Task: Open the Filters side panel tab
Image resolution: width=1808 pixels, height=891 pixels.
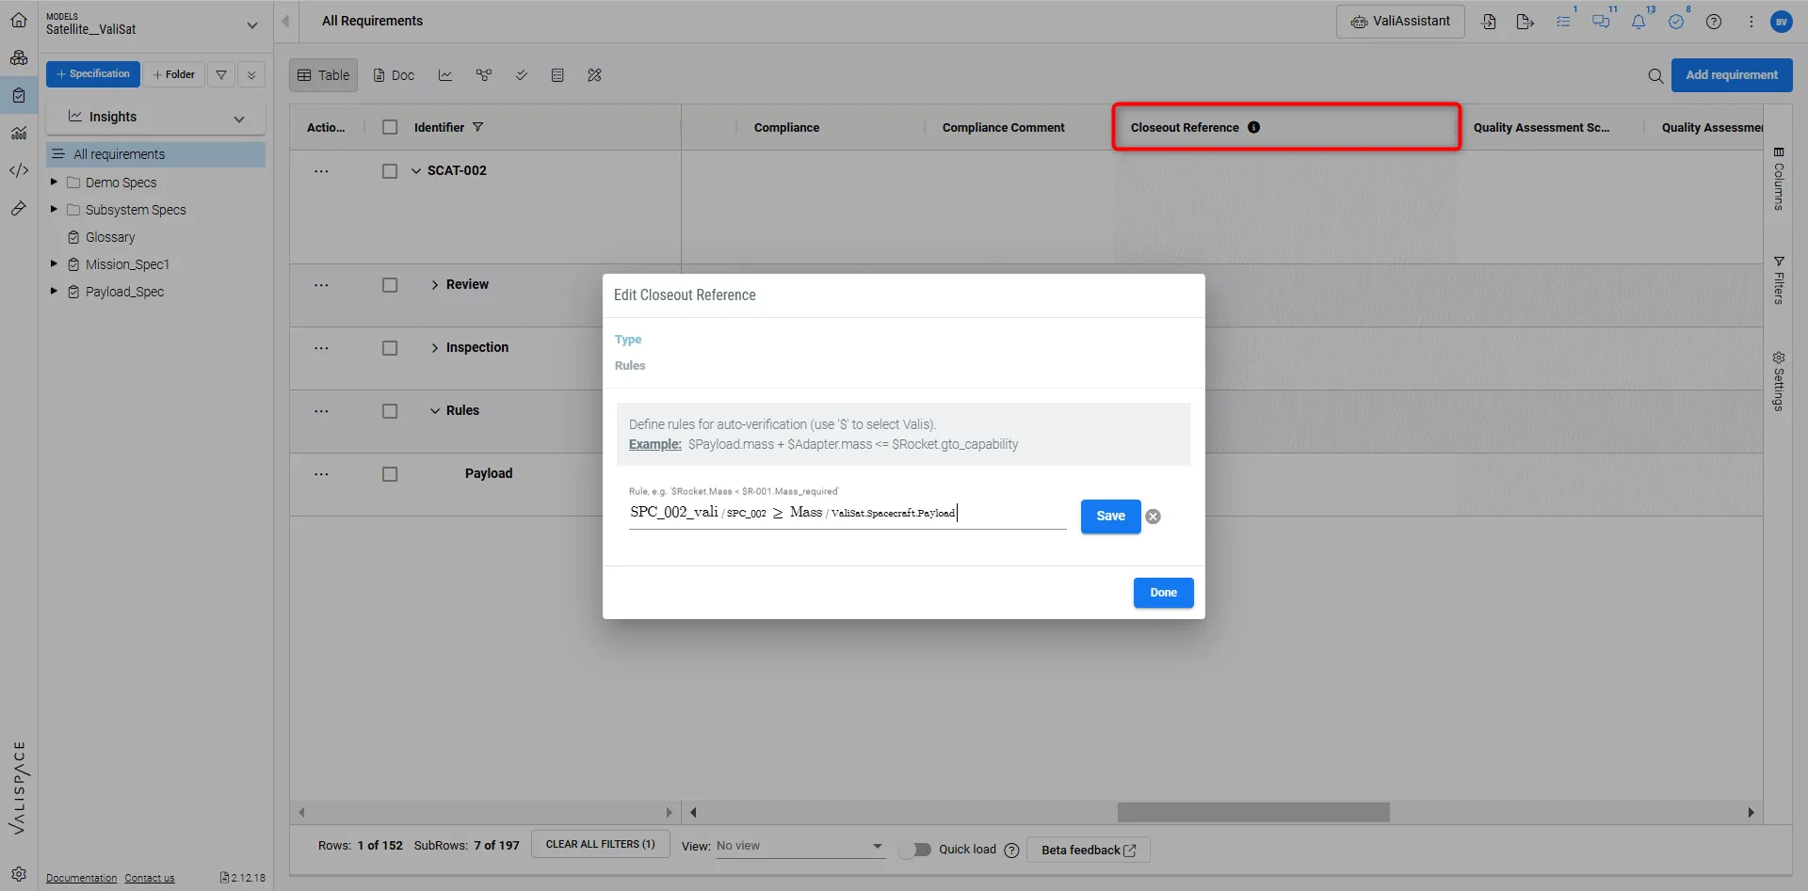Action: click(x=1778, y=280)
